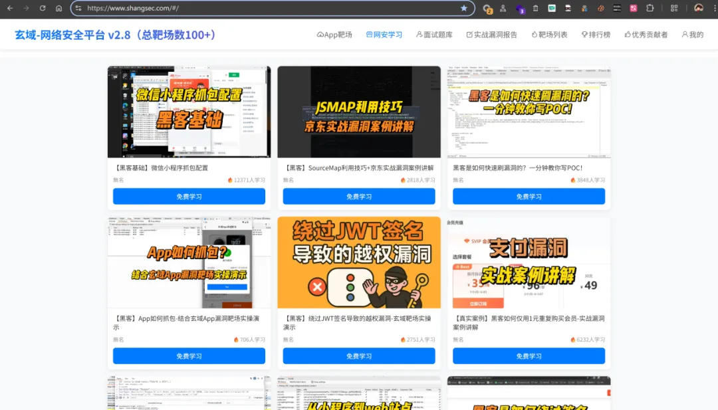Click the extension icon with badge 2
Screen dimensions: 718x410
pyautogui.click(x=487, y=8)
